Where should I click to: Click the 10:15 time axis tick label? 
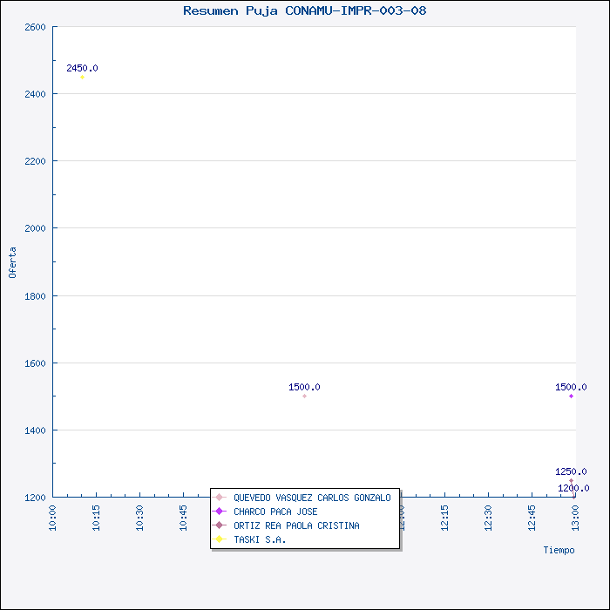[x=97, y=518]
